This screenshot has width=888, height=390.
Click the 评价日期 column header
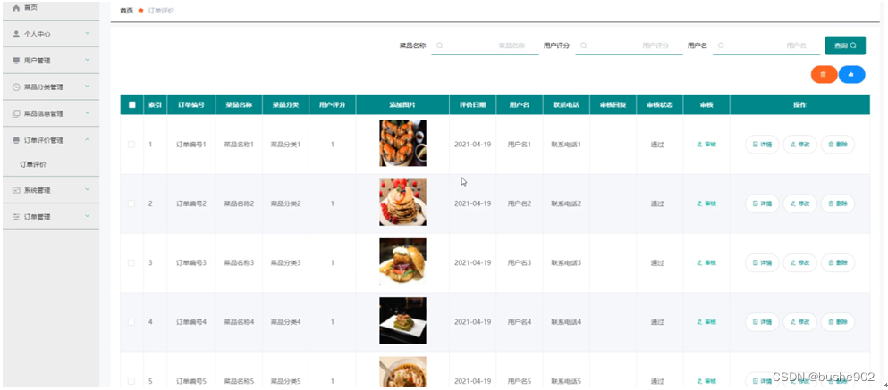473,104
